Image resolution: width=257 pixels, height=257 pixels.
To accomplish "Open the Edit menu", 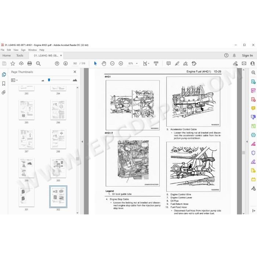I will pyautogui.click(x=9, y=50).
